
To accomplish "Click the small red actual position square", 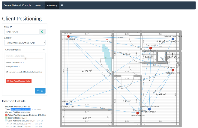I will pos(107,40).
